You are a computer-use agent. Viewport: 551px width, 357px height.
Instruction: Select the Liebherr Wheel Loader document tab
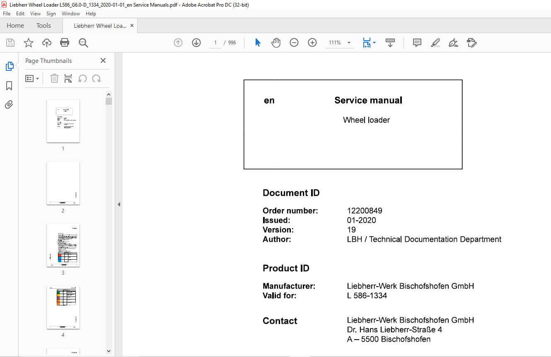[x=100, y=26]
